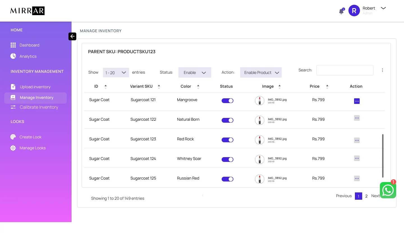404x235 pixels.
Task: Click the Create Look palette icon
Action: (13, 137)
